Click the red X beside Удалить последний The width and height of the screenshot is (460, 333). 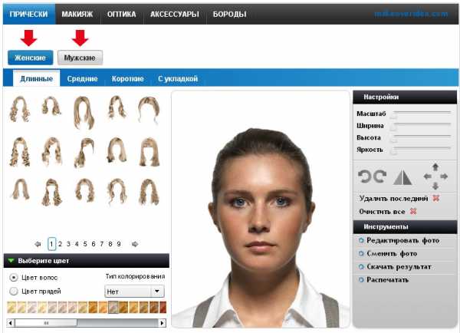[x=435, y=198]
